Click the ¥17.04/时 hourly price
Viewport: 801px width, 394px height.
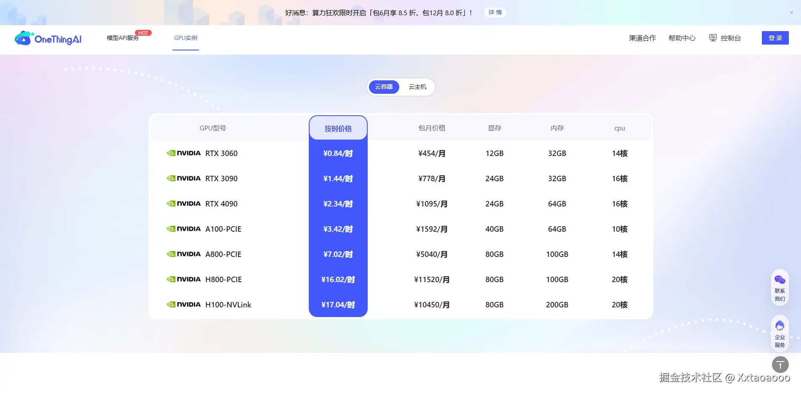click(x=338, y=305)
